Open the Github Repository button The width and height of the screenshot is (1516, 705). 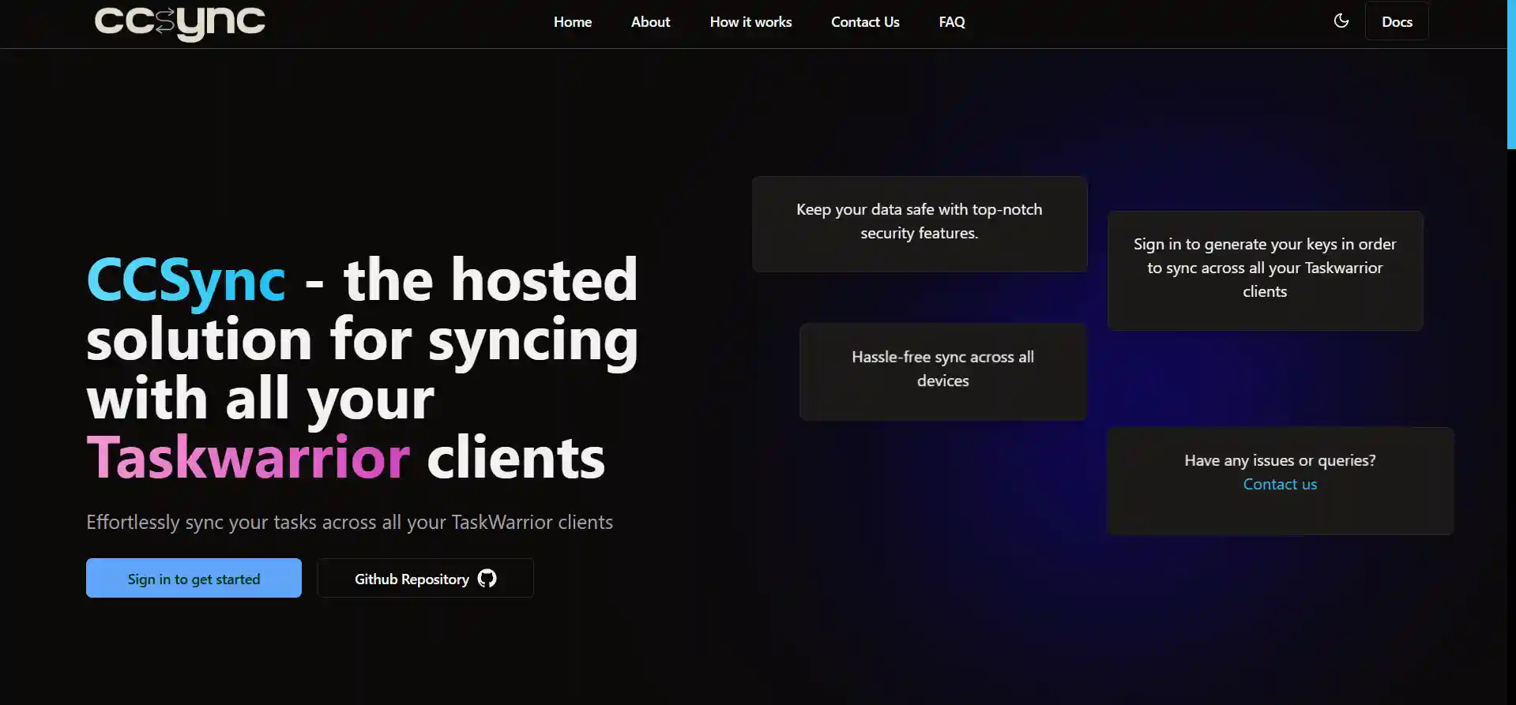[x=425, y=578]
